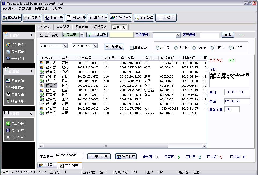Open 录音记录 in the sidebar

(x=15, y=87)
